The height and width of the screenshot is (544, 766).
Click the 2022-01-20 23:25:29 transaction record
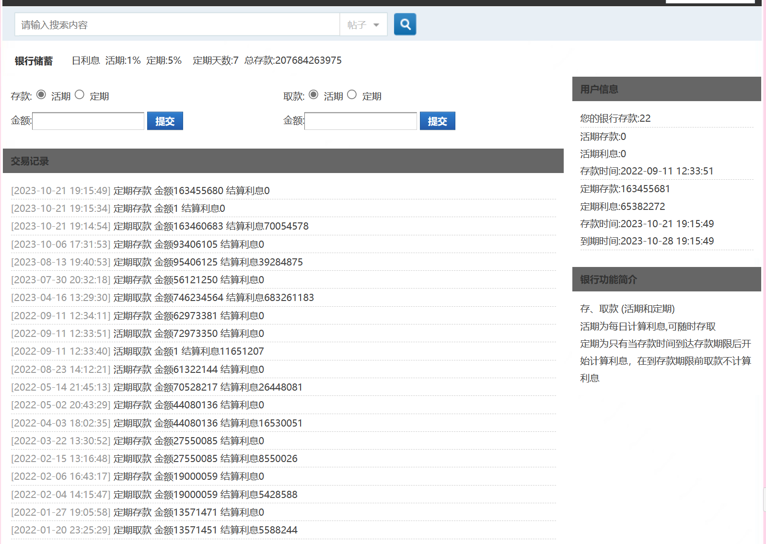coord(154,530)
